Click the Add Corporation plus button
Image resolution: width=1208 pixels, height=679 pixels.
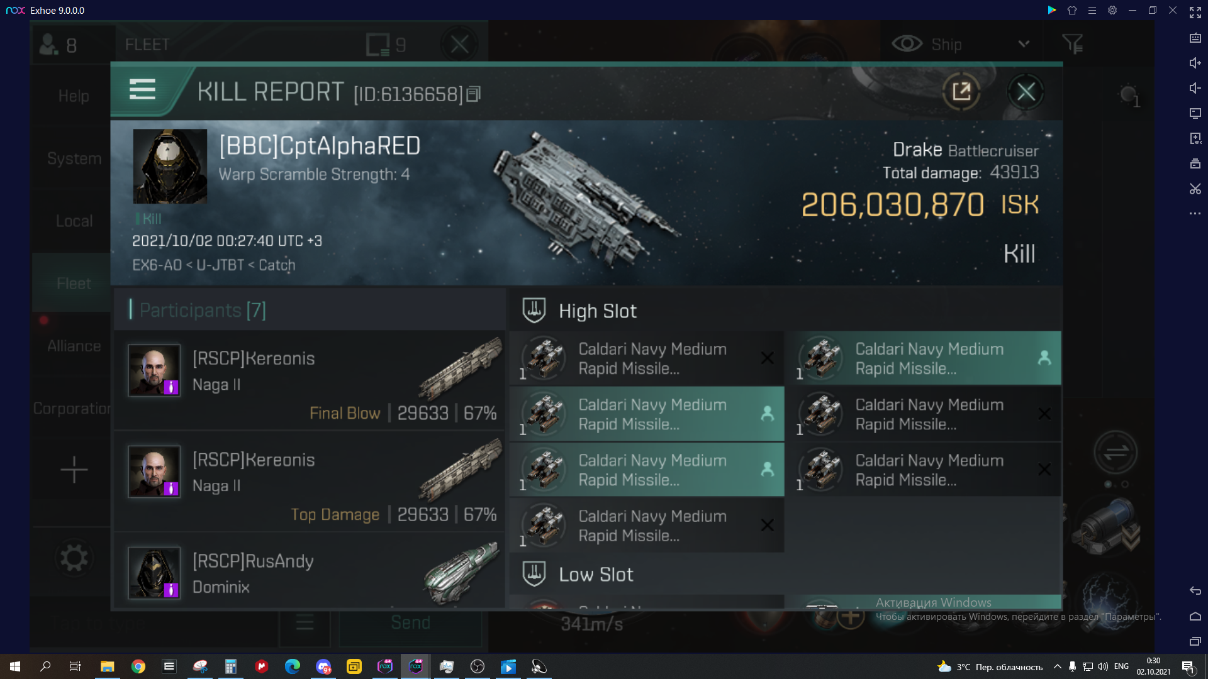(x=74, y=470)
